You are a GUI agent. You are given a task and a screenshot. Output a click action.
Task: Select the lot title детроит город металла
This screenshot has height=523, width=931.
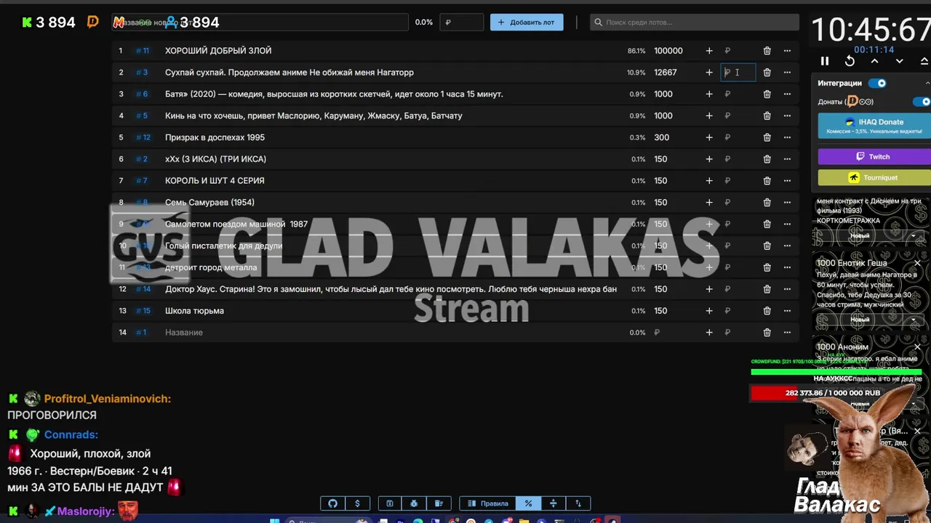pyautogui.click(x=211, y=267)
